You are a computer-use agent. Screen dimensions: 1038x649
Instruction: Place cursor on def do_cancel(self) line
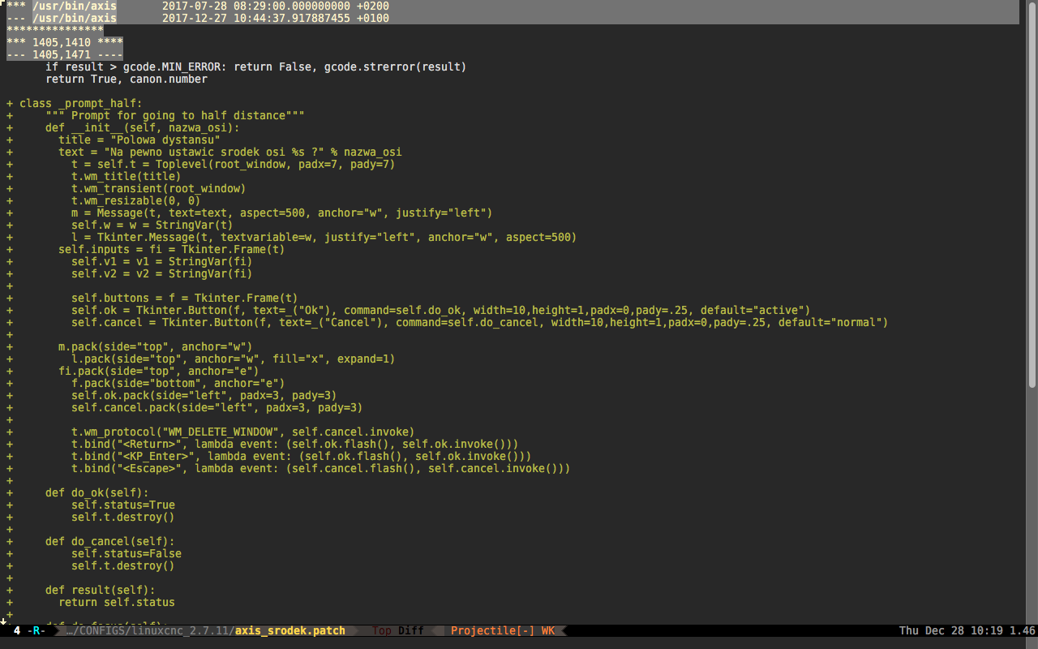tap(110, 541)
